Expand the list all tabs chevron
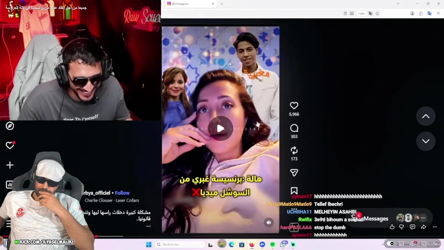 [398, 4]
